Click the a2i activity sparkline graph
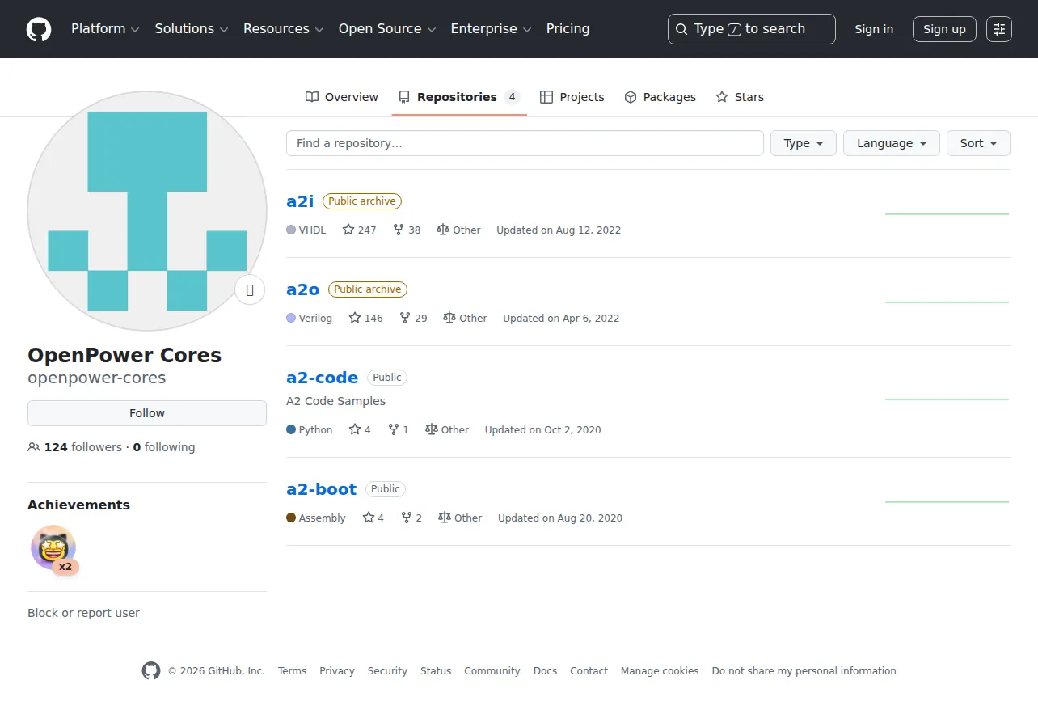1038x714 pixels. pos(947,214)
